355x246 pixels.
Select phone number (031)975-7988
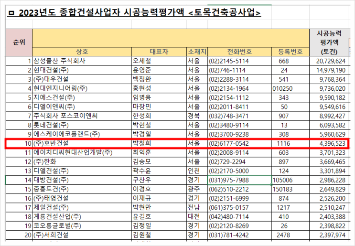click(239, 180)
